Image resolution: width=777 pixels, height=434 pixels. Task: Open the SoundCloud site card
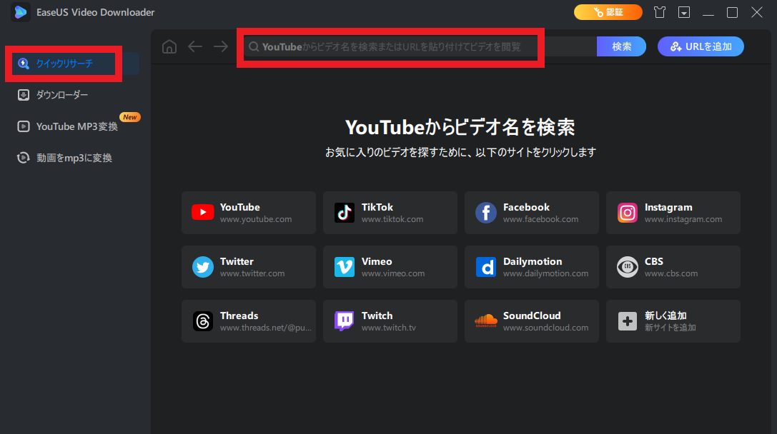532,321
